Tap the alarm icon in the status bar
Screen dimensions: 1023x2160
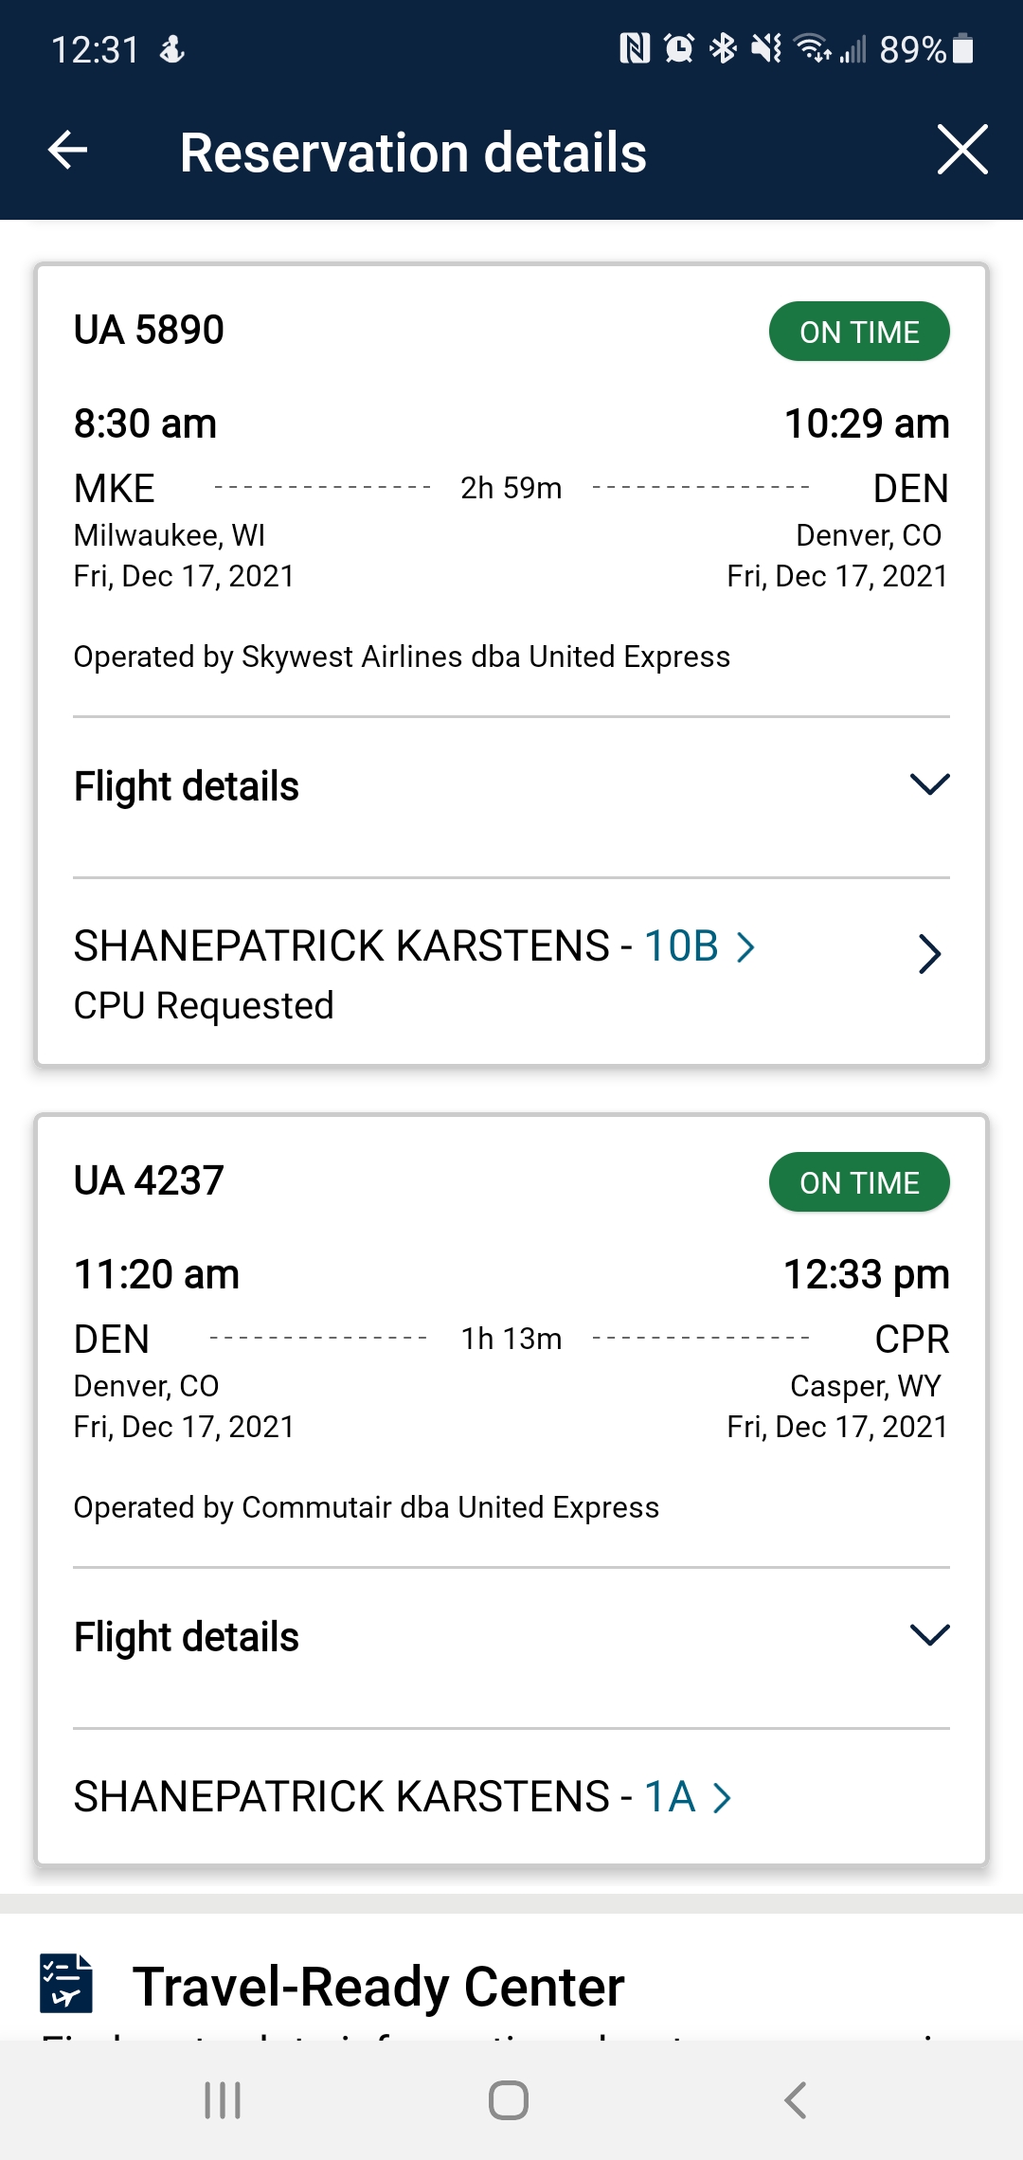pos(678,48)
